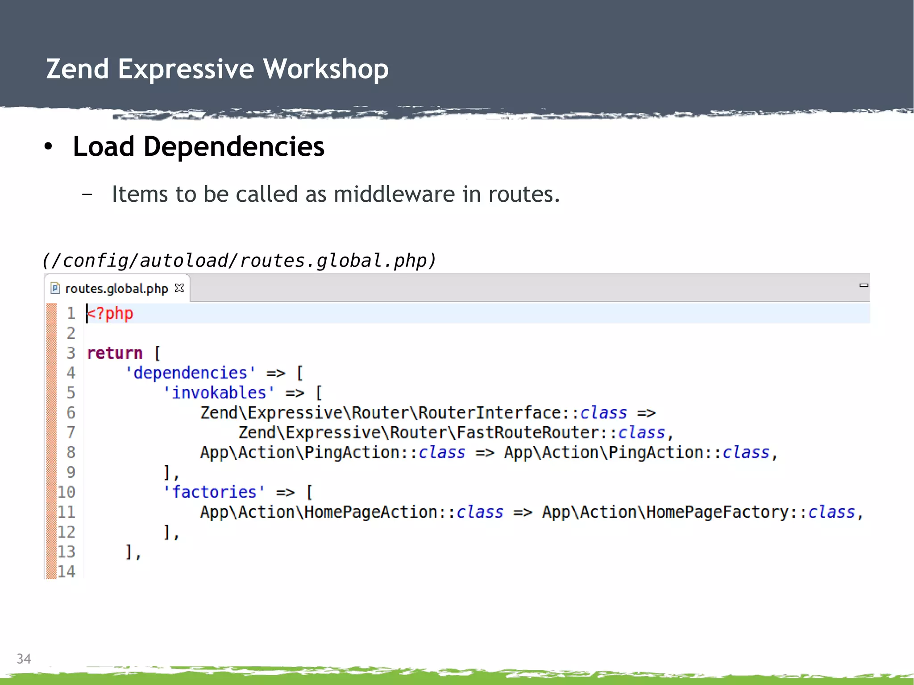
Task: Click the return keyword on line 3
Action: pos(115,353)
